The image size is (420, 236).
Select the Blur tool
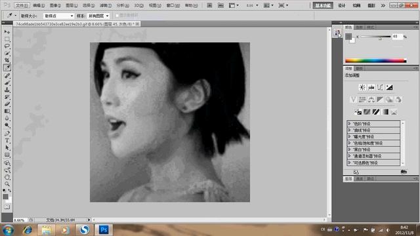7,118
